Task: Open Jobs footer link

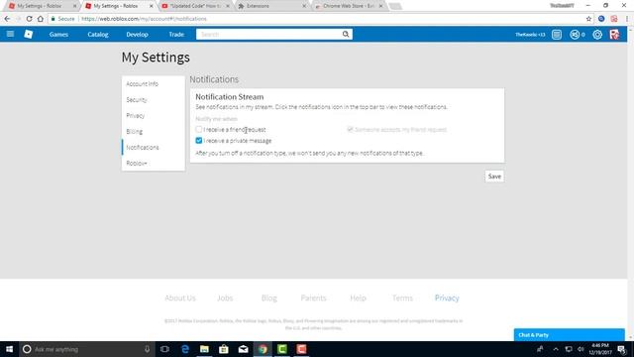Action: (225, 297)
